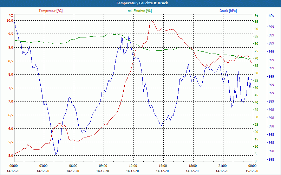Click the 85 value on humidity axis
The image size is (281, 175).
(256, 36)
